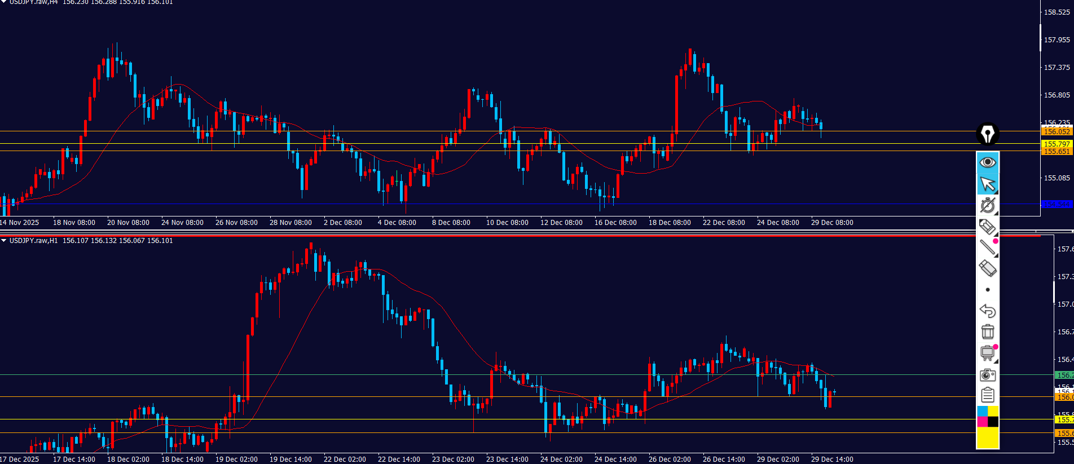Select the straight line drawing tool
The image size is (1074, 464).
click(x=988, y=248)
